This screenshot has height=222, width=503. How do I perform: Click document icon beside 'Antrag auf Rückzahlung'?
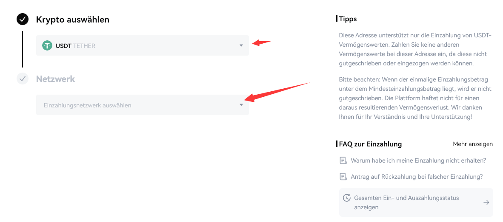pyautogui.click(x=343, y=177)
